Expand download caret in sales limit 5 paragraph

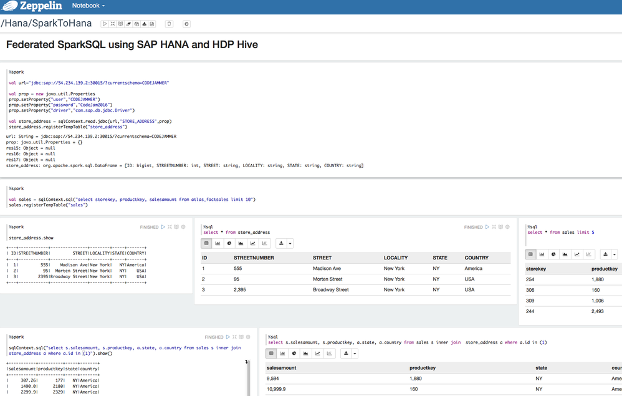click(x=614, y=254)
